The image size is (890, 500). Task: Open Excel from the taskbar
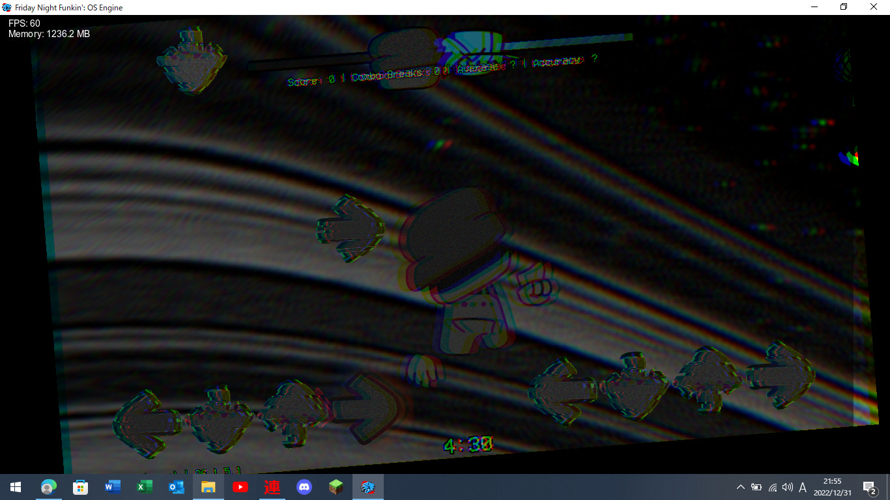tap(144, 487)
